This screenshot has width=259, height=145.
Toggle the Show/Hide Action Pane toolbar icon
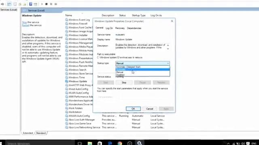35,4
